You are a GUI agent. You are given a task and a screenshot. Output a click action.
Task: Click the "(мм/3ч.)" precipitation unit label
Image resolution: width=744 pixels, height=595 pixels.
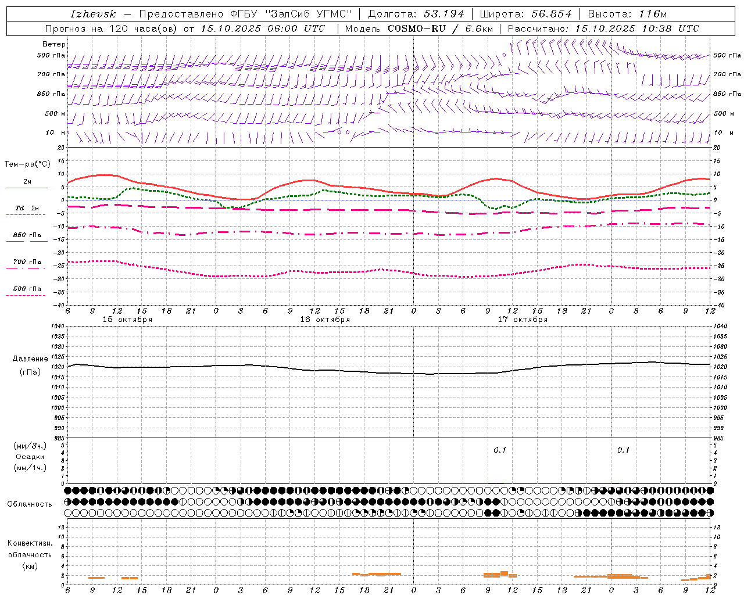click(x=30, y=446)
